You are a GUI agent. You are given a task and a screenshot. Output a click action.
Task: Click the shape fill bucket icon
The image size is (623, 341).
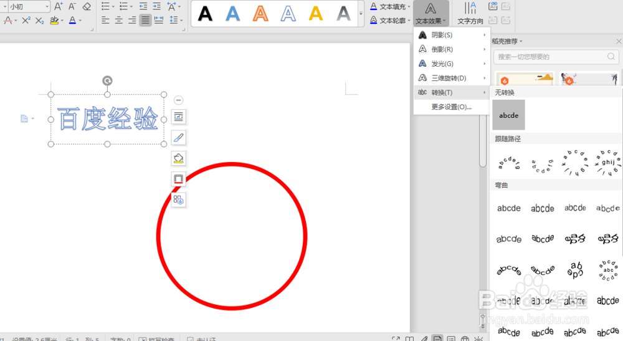[179, 158]
